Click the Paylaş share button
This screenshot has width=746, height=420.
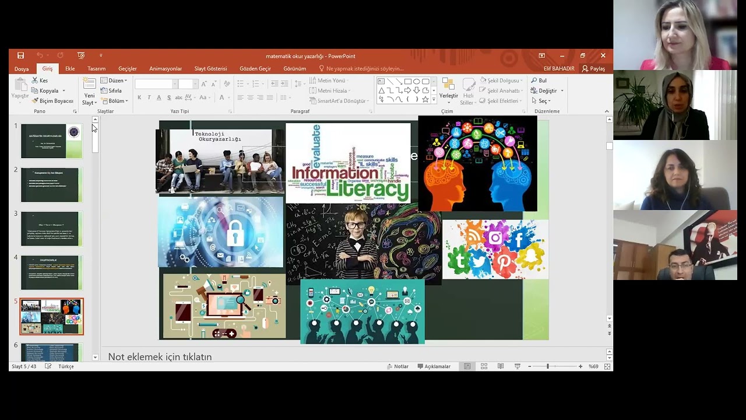pos(593,69)
